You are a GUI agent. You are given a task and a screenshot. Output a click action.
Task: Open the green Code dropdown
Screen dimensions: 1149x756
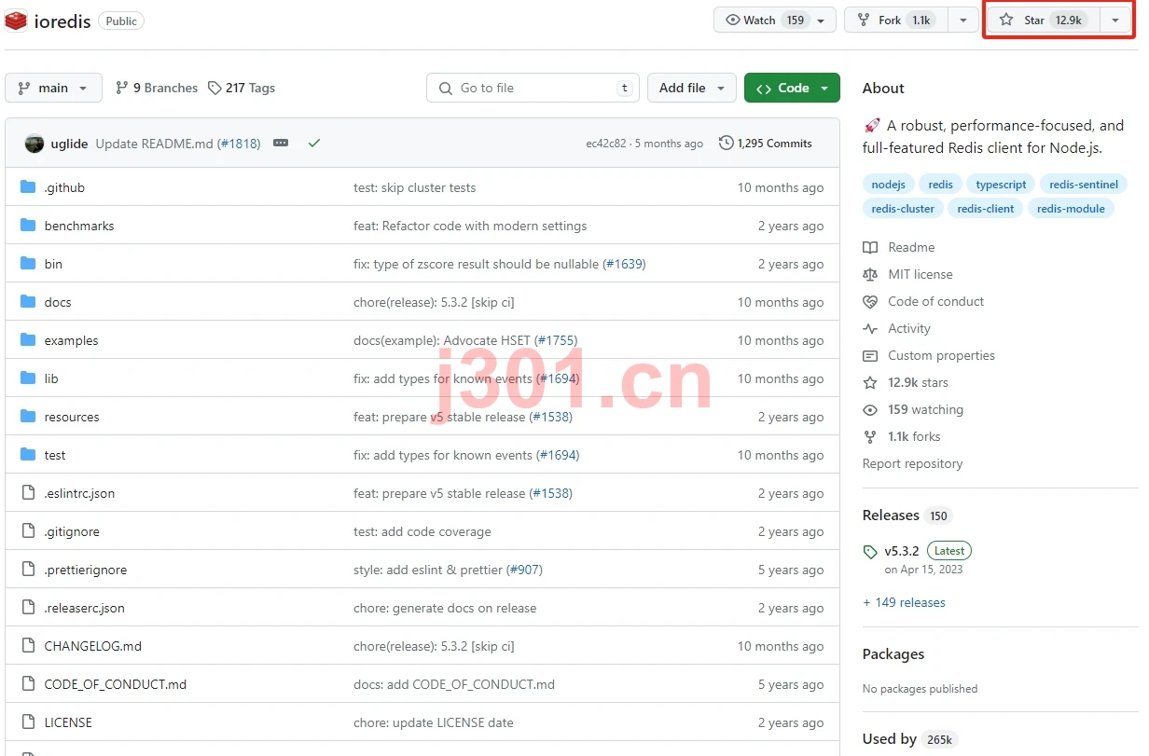(x=792, y=88)
